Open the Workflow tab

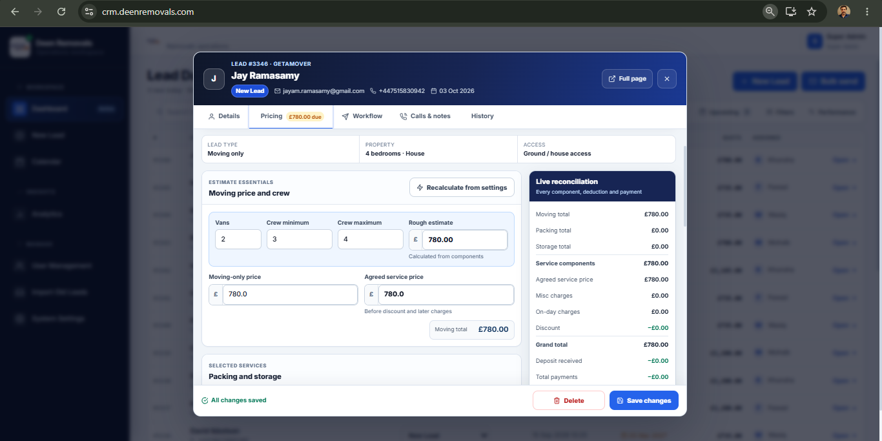[x=362, y=116]
